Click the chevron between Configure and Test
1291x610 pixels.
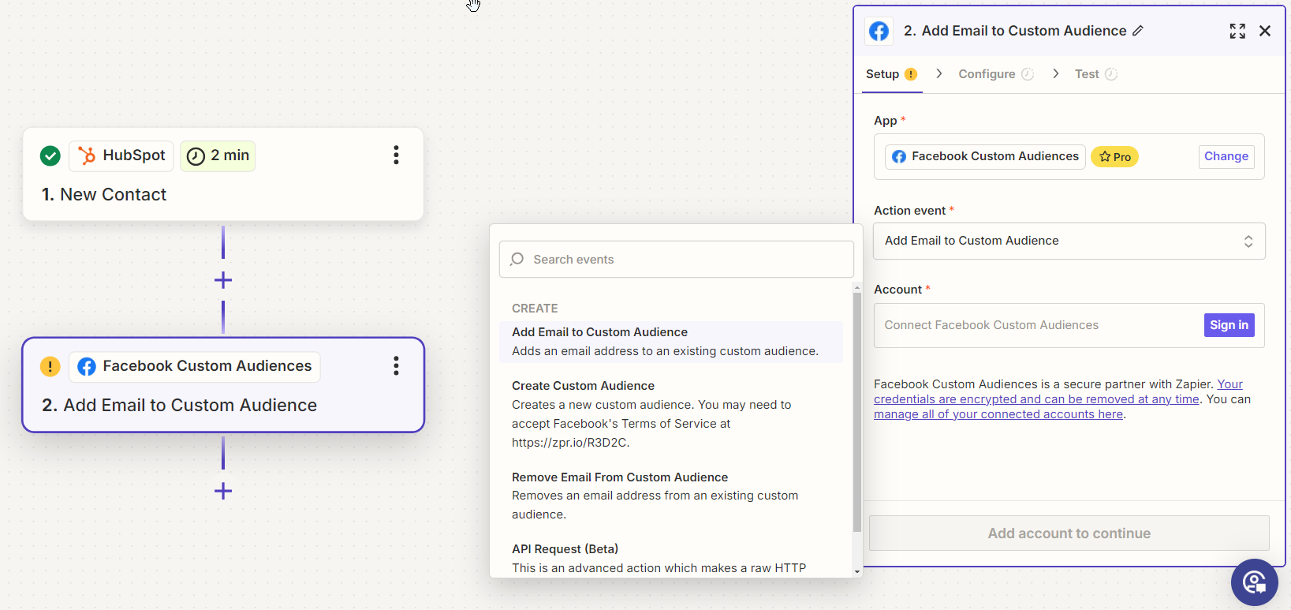pyautogui.click(x=1055, y=73)
